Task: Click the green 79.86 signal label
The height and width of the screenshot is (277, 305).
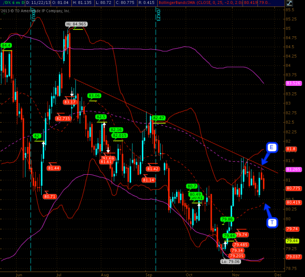Action: [227, 219]
